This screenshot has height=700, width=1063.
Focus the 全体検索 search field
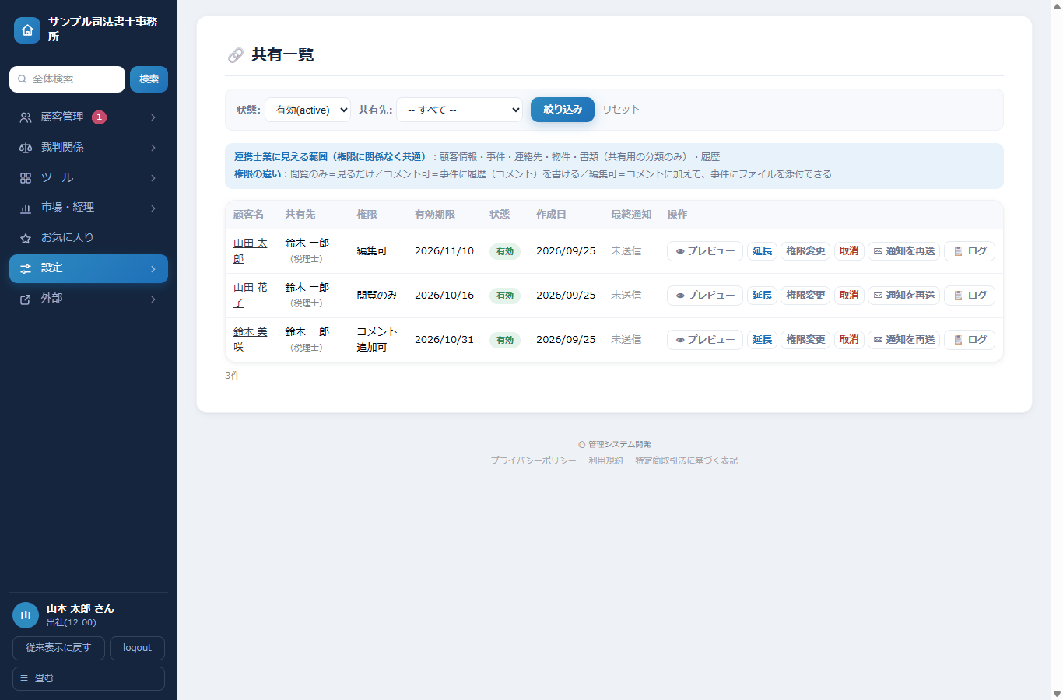coord(67,79)
